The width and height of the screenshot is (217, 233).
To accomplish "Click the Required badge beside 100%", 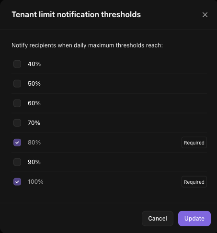I will coord(194,182).
